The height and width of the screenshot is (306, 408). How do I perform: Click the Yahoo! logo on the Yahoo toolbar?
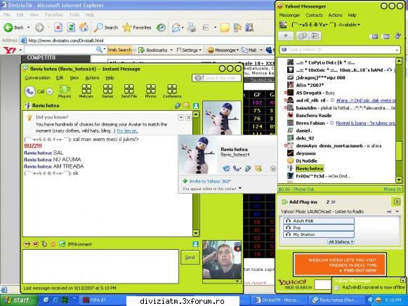click(10, 50)
